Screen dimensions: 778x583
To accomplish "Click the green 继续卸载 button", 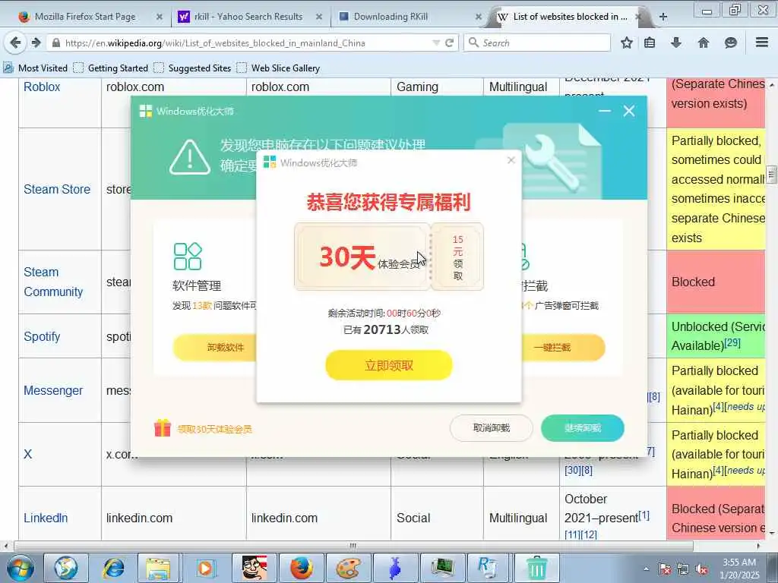I will click(583, 428).
